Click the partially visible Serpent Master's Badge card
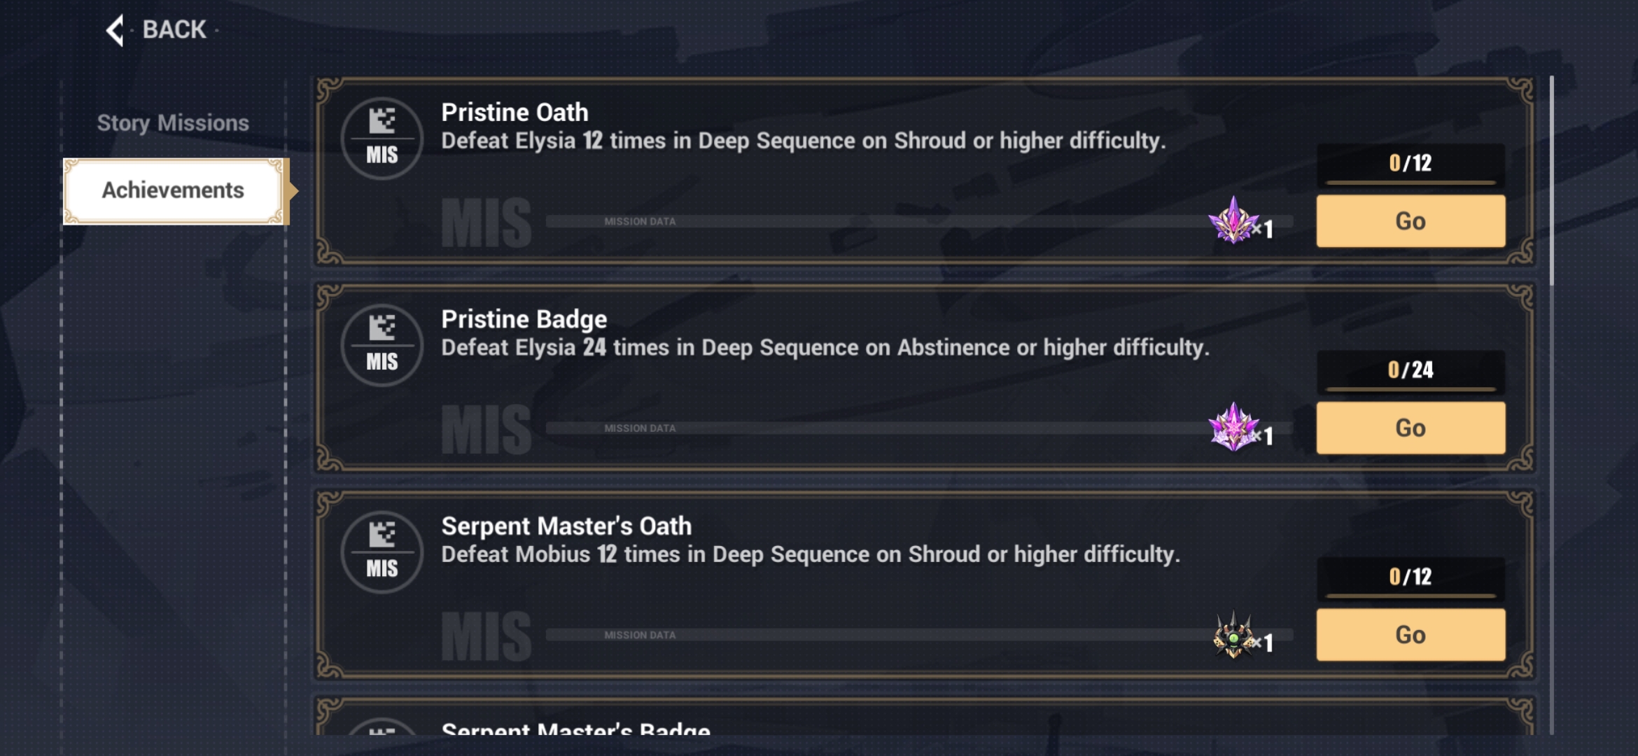Screen dimensions: 1638x756 [910, 728]
